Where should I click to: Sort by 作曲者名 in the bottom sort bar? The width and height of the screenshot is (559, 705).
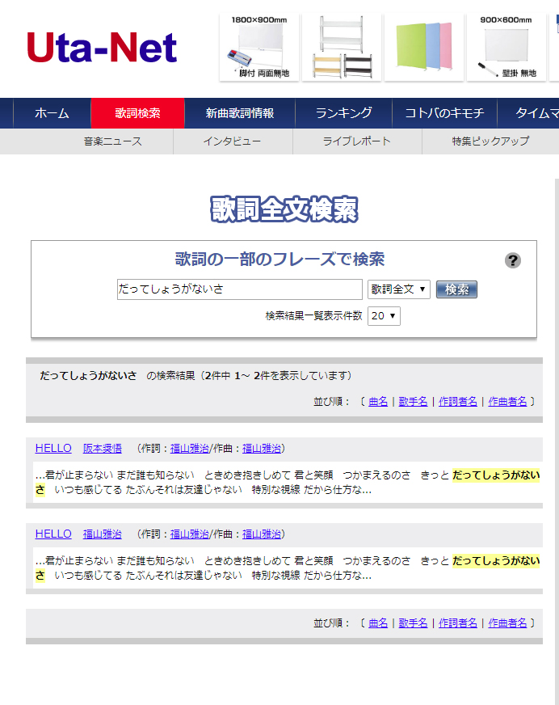(x=507, y=623)
